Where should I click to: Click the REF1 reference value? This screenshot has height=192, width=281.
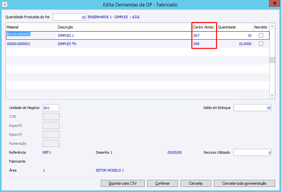47,152
